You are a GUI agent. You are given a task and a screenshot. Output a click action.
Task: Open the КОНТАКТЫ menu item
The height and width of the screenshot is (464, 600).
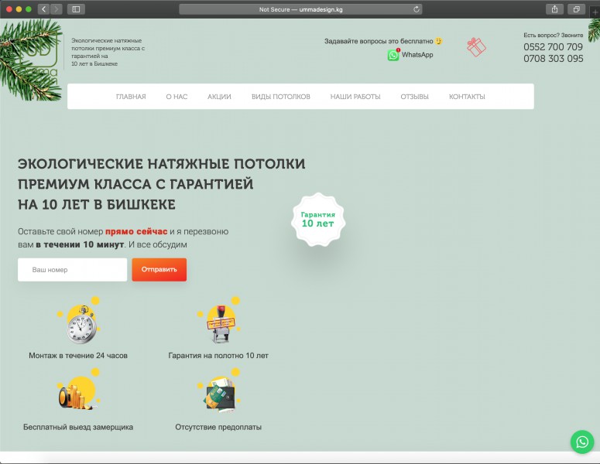point(467,97)
